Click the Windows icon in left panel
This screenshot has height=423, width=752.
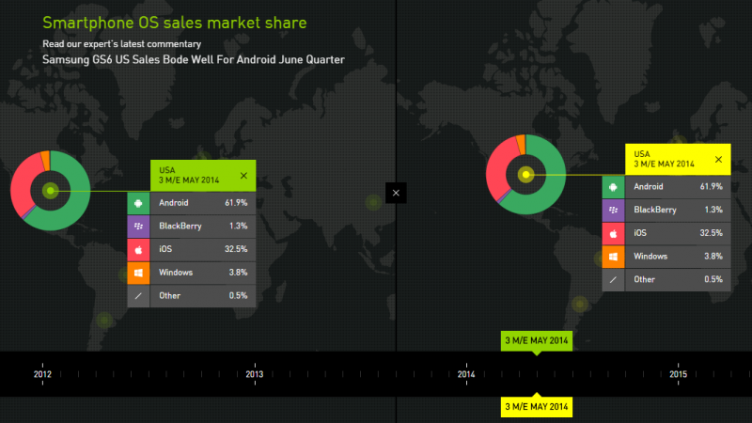pyautogui.click(x=138, y=273)
